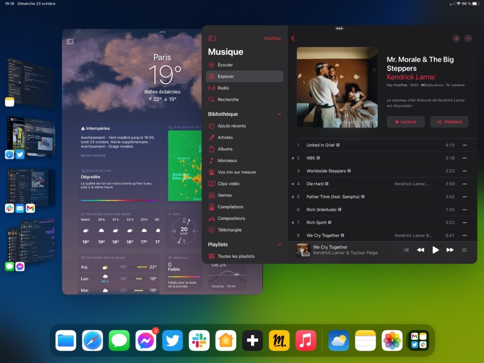
Task: Open Files app in dock
Action: (x=66, y=340)
